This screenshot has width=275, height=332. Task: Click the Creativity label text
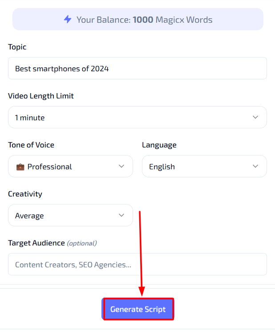[x=25, y=194]
